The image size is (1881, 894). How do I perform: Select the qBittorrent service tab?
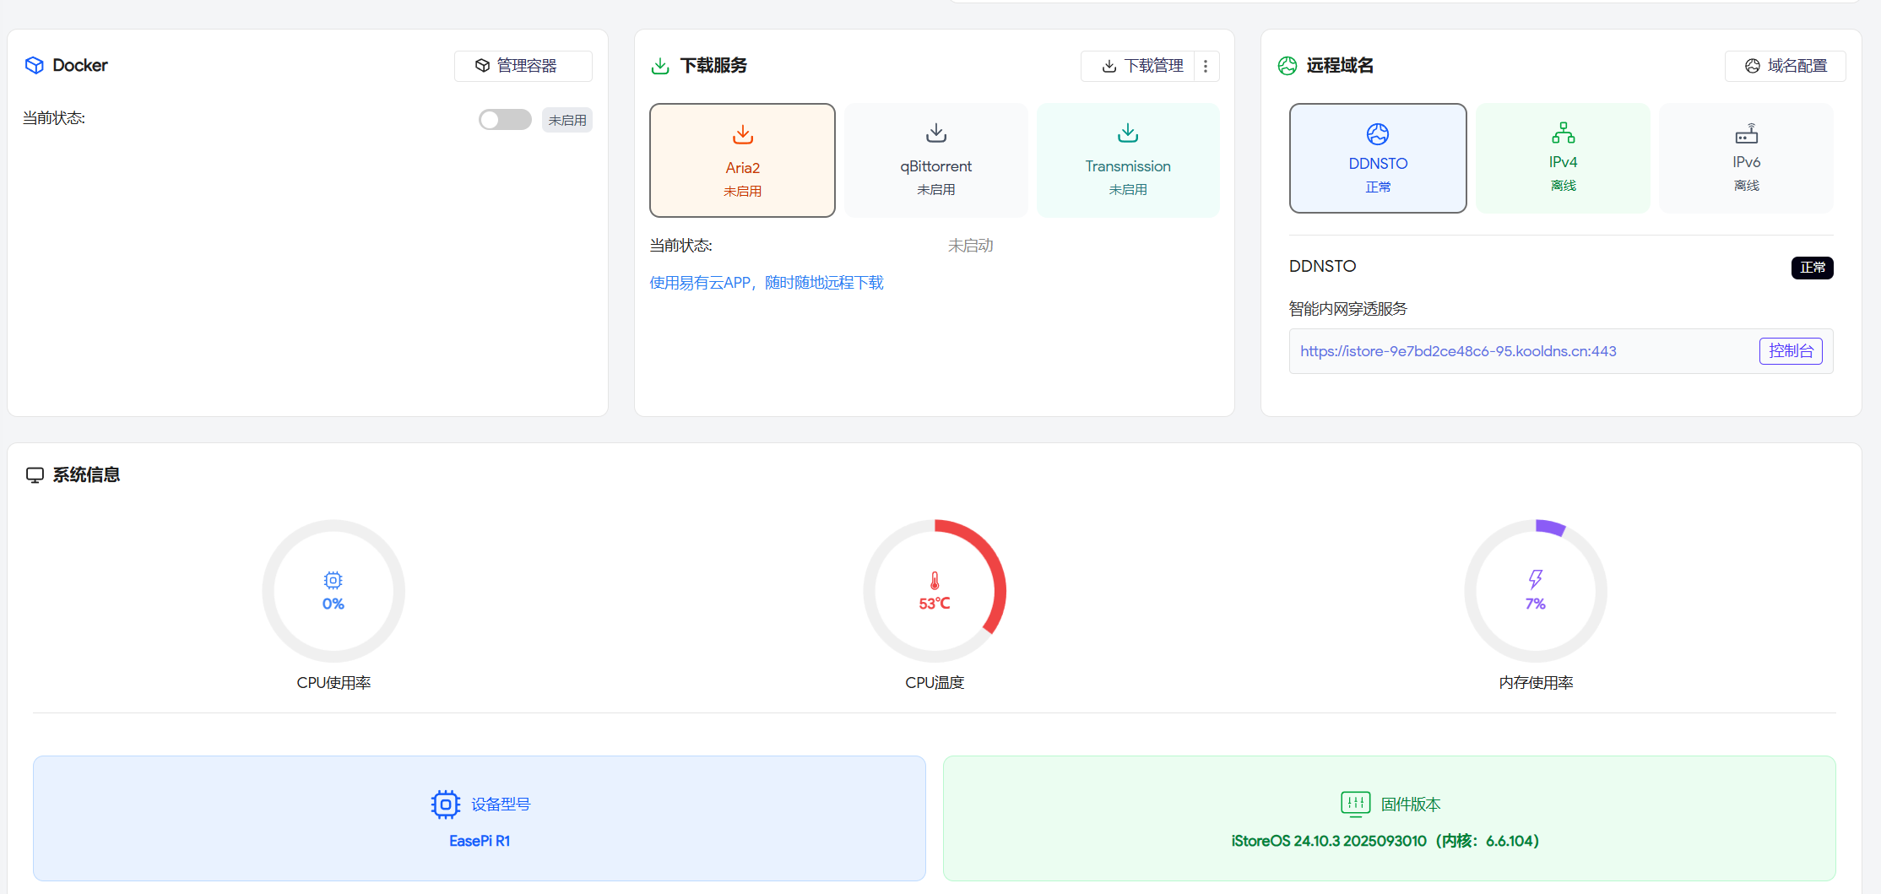935,160
